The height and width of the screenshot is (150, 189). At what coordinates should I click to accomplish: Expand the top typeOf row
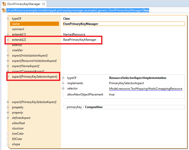(8, 19)
